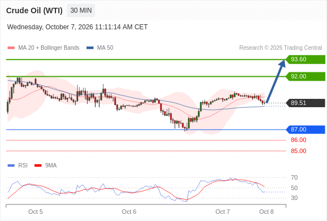Click the blue 87.00 pivot tag
This screenshot has height=221, width=327.
point(305,129)
